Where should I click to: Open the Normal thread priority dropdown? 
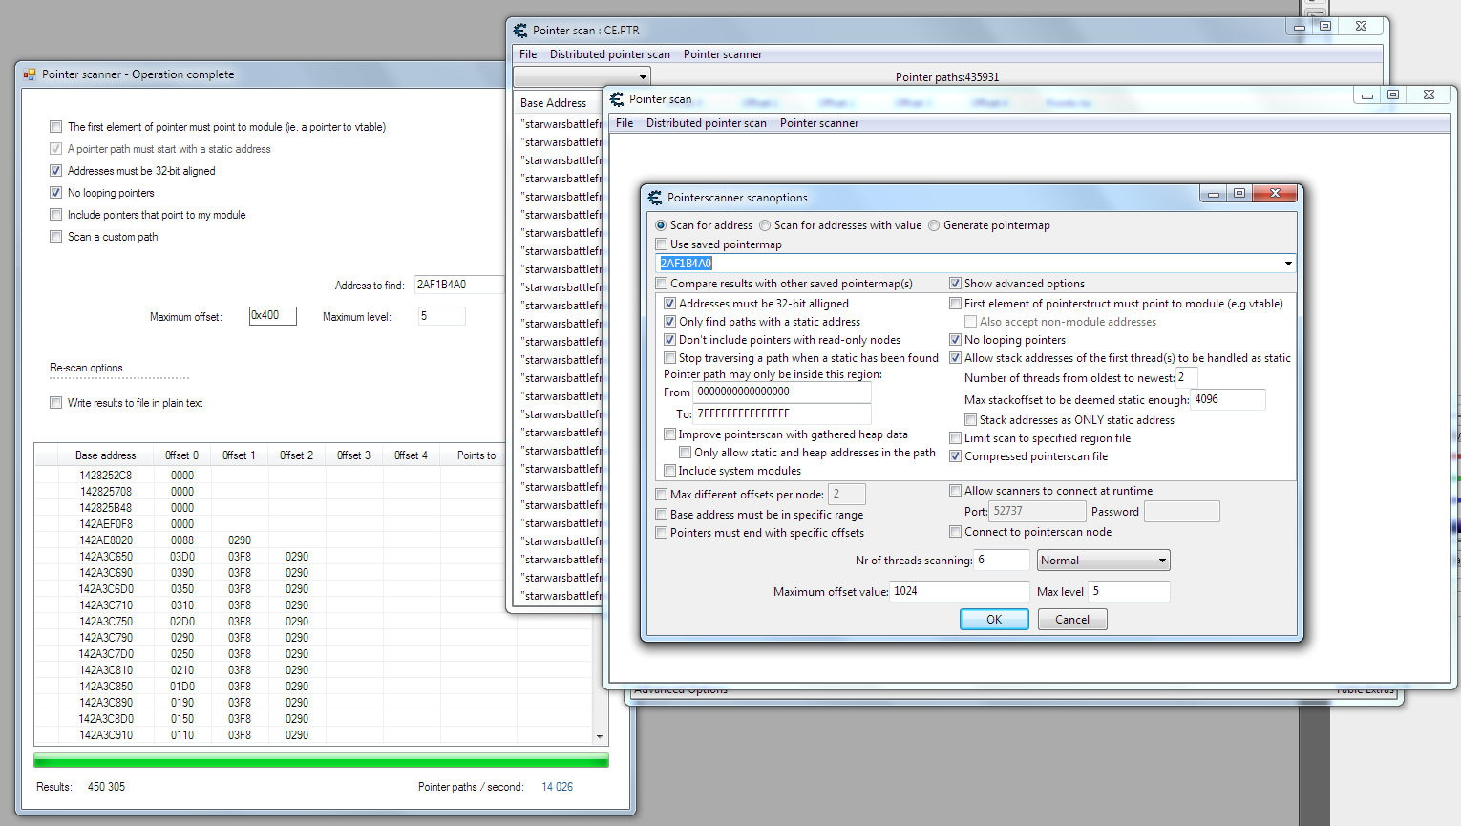click(1161, 561)
